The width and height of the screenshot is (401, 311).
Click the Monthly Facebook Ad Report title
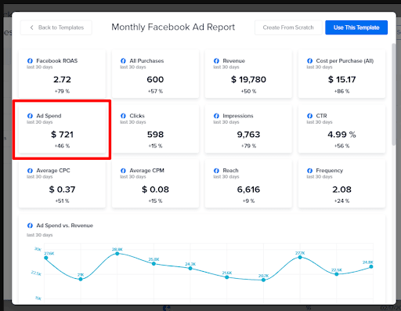pyautogui.click(x=173, y=27)
